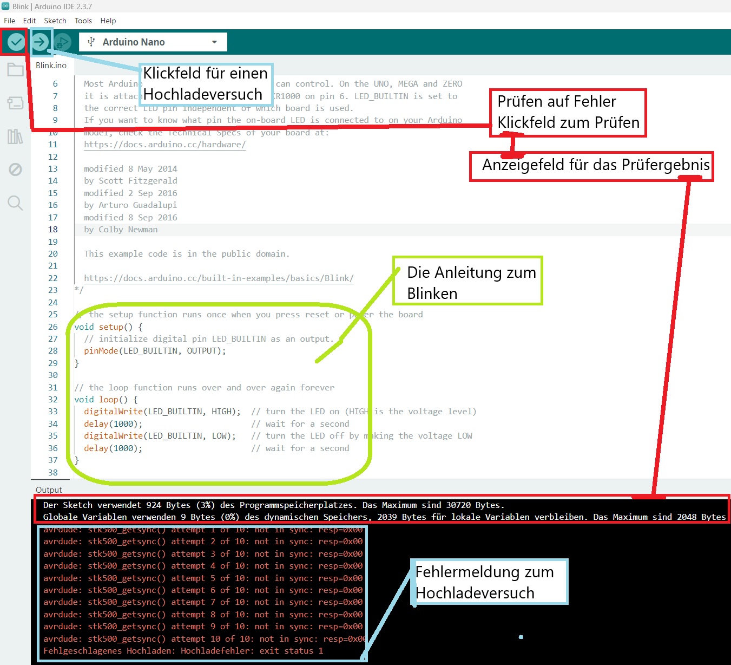This screenshot has height=665, width=731.
Task: Click line number 32 in the gutter
Action: click(52, 400)
